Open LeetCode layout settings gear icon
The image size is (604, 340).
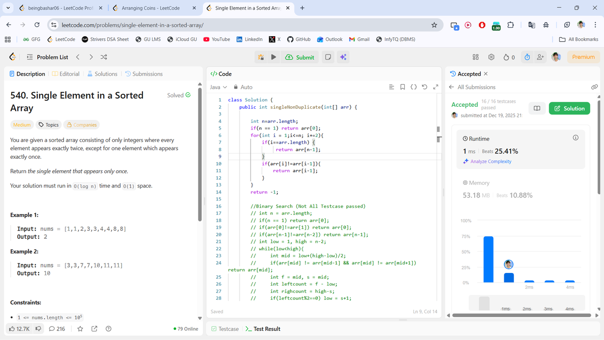tap(491, 57)
